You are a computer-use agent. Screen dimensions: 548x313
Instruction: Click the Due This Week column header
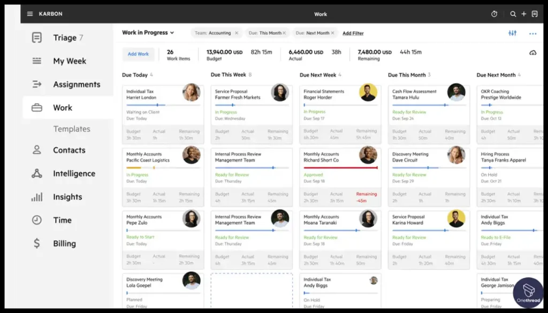tap(231, 75)
